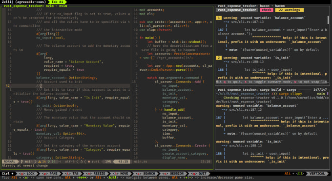Click 'cl_parser::Commands::Add {' line
This screenshot has height=181, width=332.
(180, 81)
